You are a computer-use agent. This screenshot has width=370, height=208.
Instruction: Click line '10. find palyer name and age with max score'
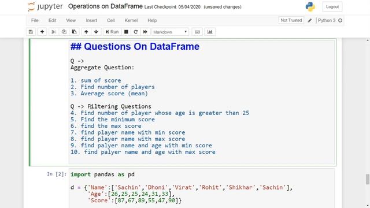pos(143,152)
